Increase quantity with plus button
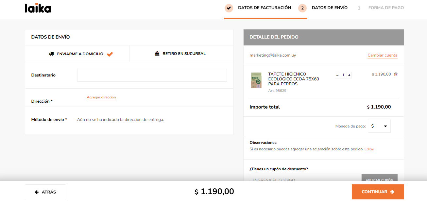The image size is (427, 203). click(349, 75)
